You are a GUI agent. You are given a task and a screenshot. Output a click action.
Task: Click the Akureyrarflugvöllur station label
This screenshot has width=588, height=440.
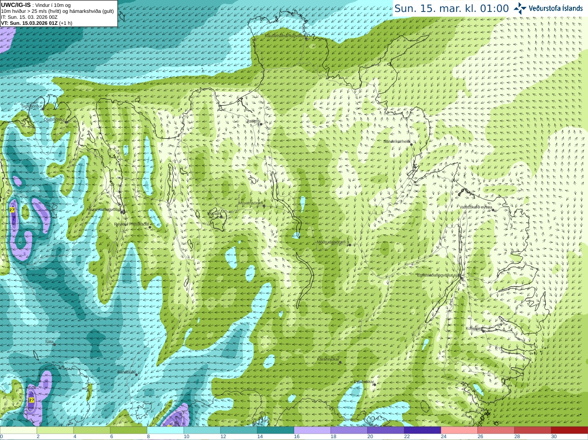(104, 209)
